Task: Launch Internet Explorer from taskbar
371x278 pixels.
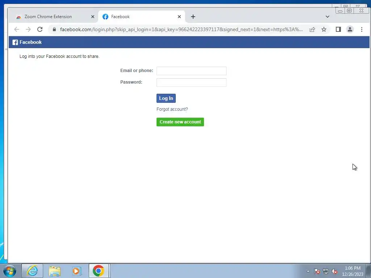Action: (32, 271)
